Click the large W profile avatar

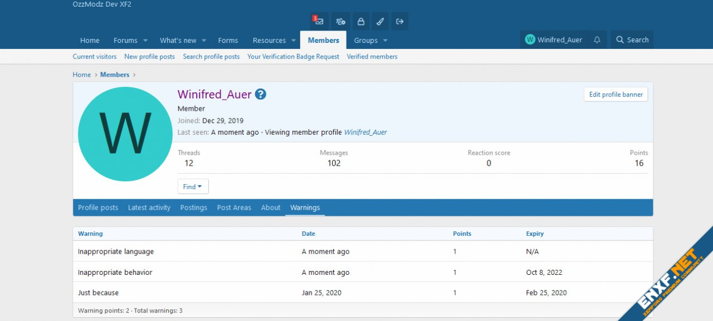point(125,134)
